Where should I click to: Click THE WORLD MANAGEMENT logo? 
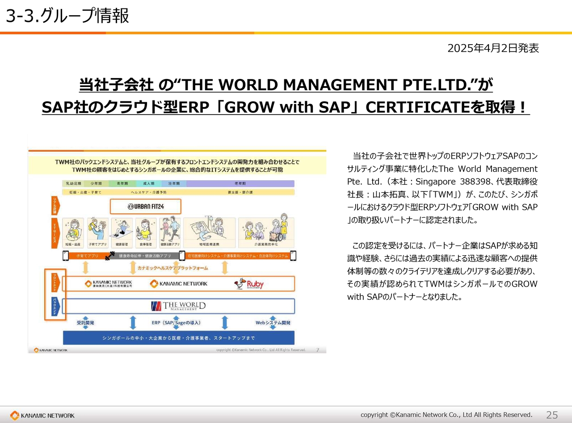point(178,306)
